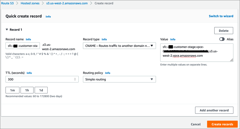This screenshot has width=240, height=129.
Task: Click the Create record breadcrumb text
Action: pyautogui.click(x=104, y=3)
